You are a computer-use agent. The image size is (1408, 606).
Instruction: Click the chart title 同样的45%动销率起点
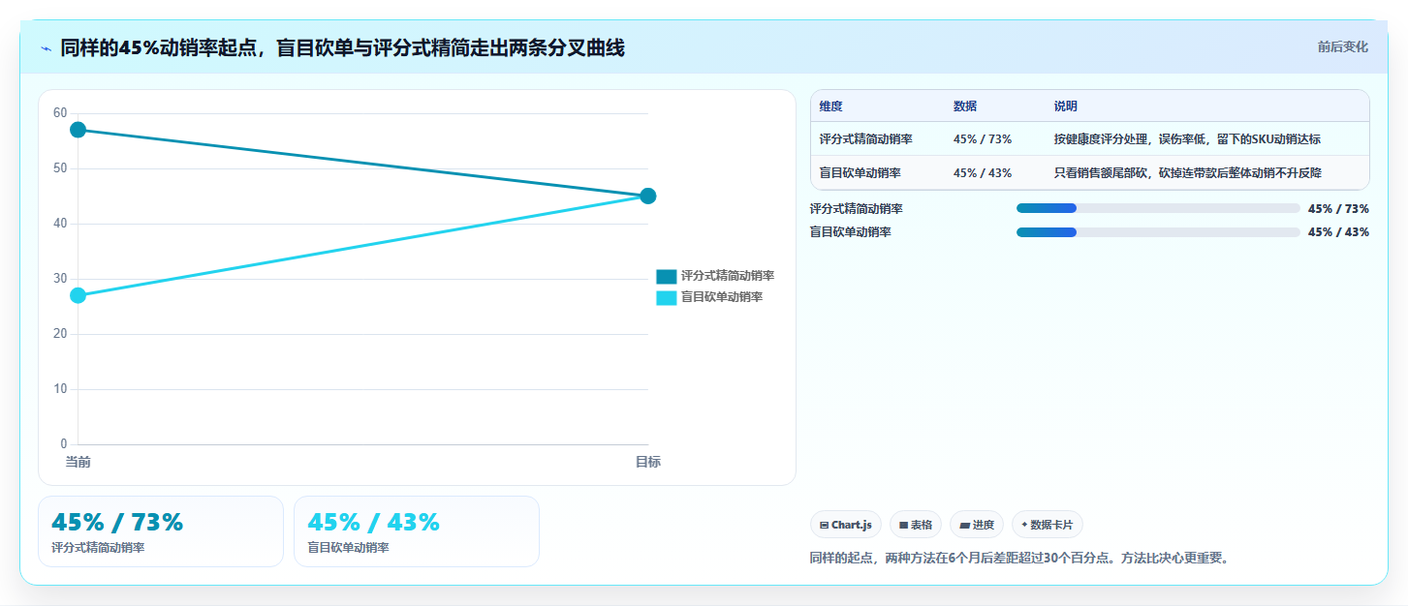[342, 48]
